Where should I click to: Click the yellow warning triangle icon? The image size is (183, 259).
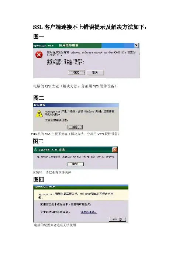tap(39, 114)
